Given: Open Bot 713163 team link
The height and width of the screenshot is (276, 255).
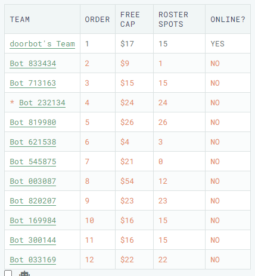Looking at the screenshot, I should tap(33, 83).
